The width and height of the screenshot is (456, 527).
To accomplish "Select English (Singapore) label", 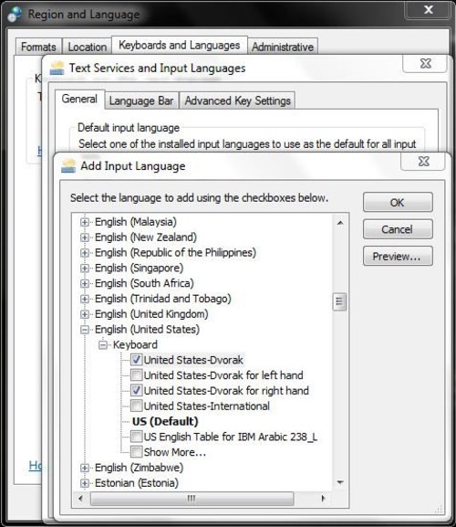I will 139,269.
